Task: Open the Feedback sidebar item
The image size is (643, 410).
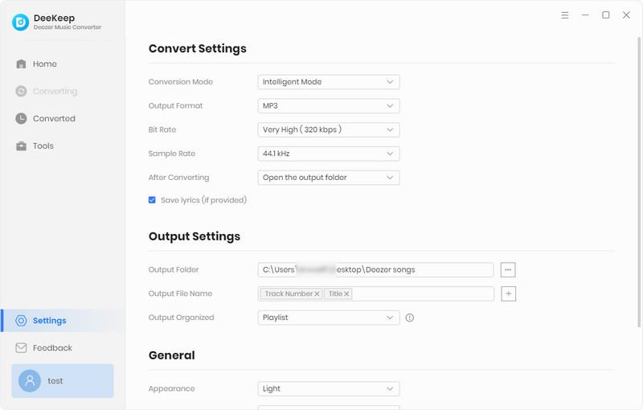Action: [52, 348]
